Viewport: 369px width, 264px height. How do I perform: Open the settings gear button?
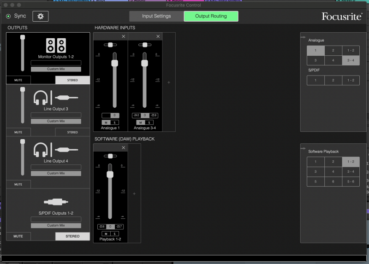(x=41, y=16)
